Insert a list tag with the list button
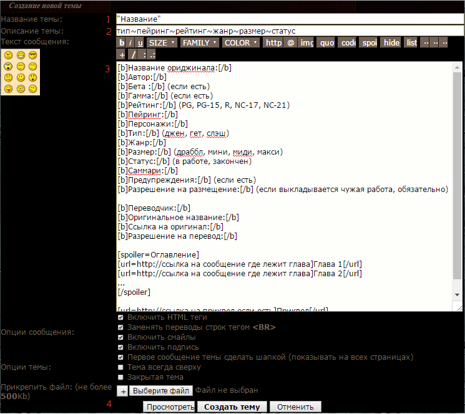 click(x=411, y=43)
